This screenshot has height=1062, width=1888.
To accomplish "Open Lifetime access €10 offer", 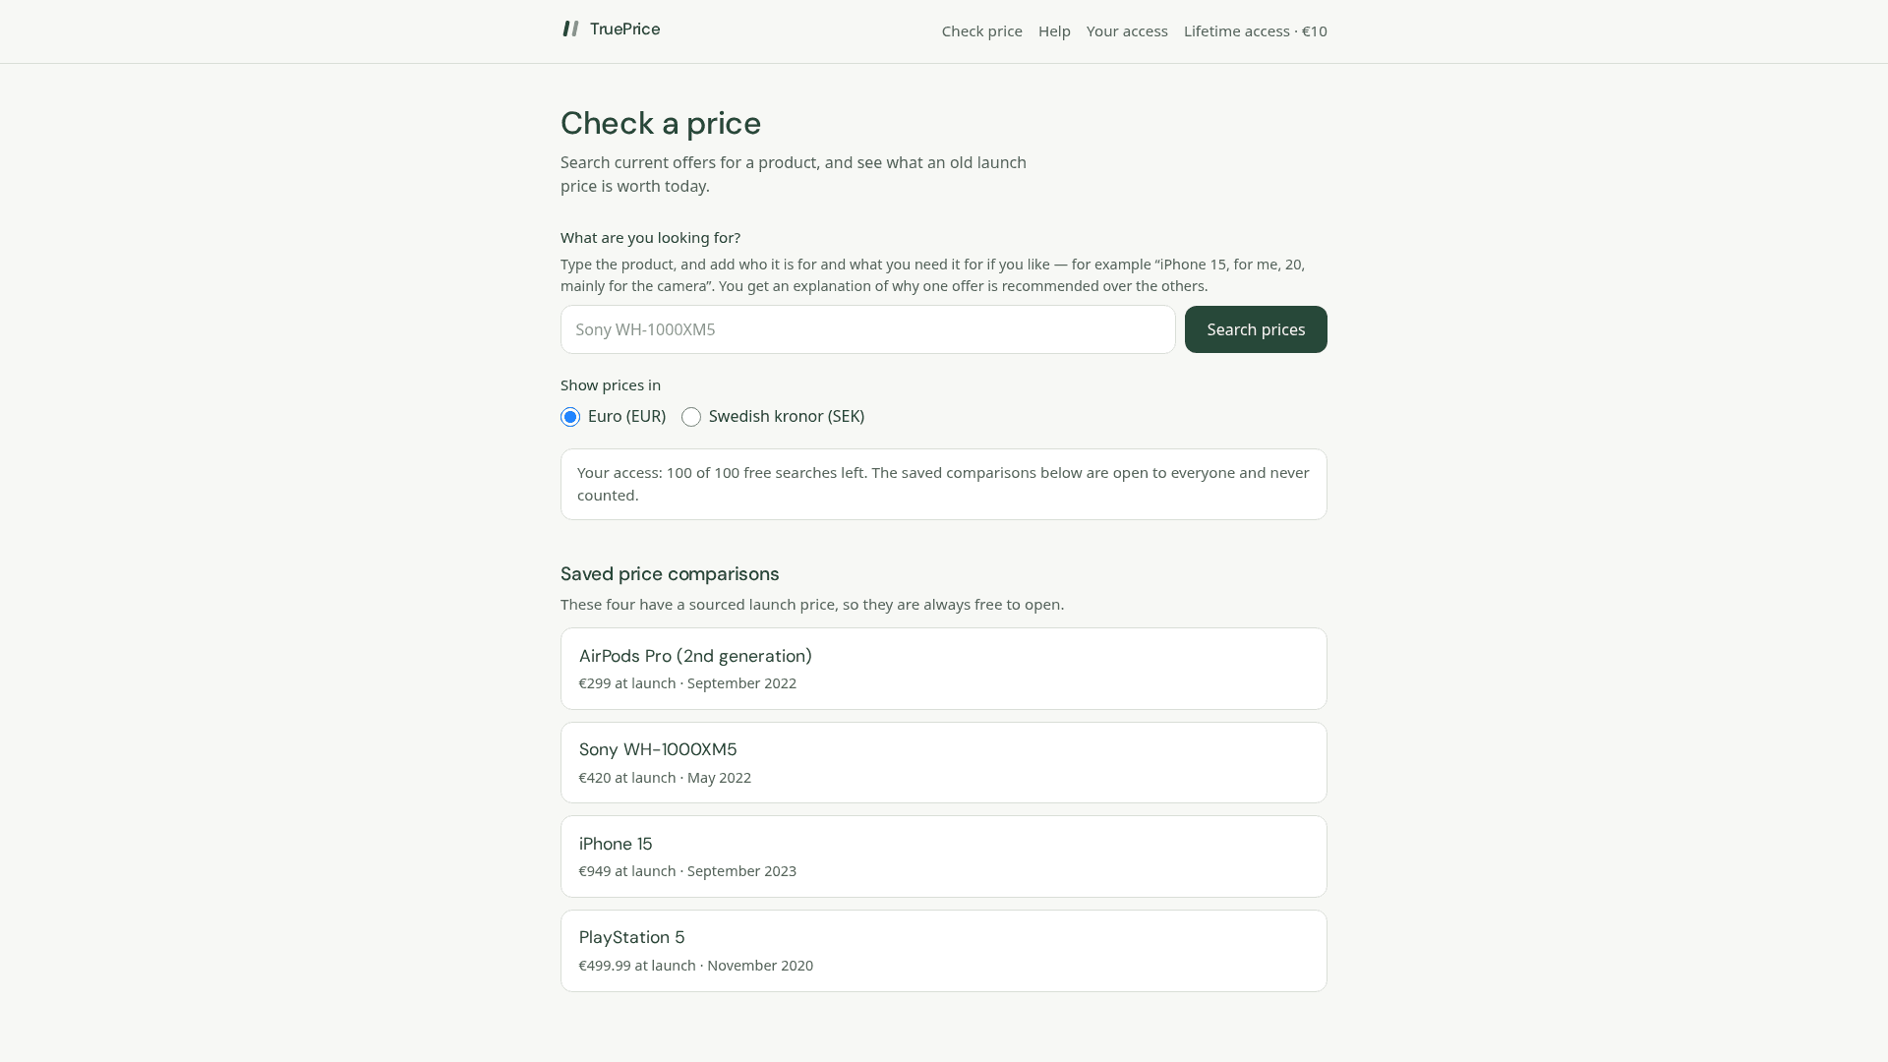I will coord(1255,31).
